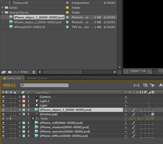
Task: Hide the iPhone_diffuse layer
Action: pyautogui.click(x=3, y=136)
